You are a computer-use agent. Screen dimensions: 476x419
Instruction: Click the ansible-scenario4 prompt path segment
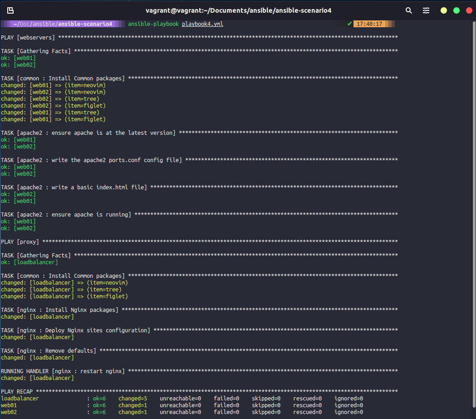pyautogui.click(x=85, y=24)
